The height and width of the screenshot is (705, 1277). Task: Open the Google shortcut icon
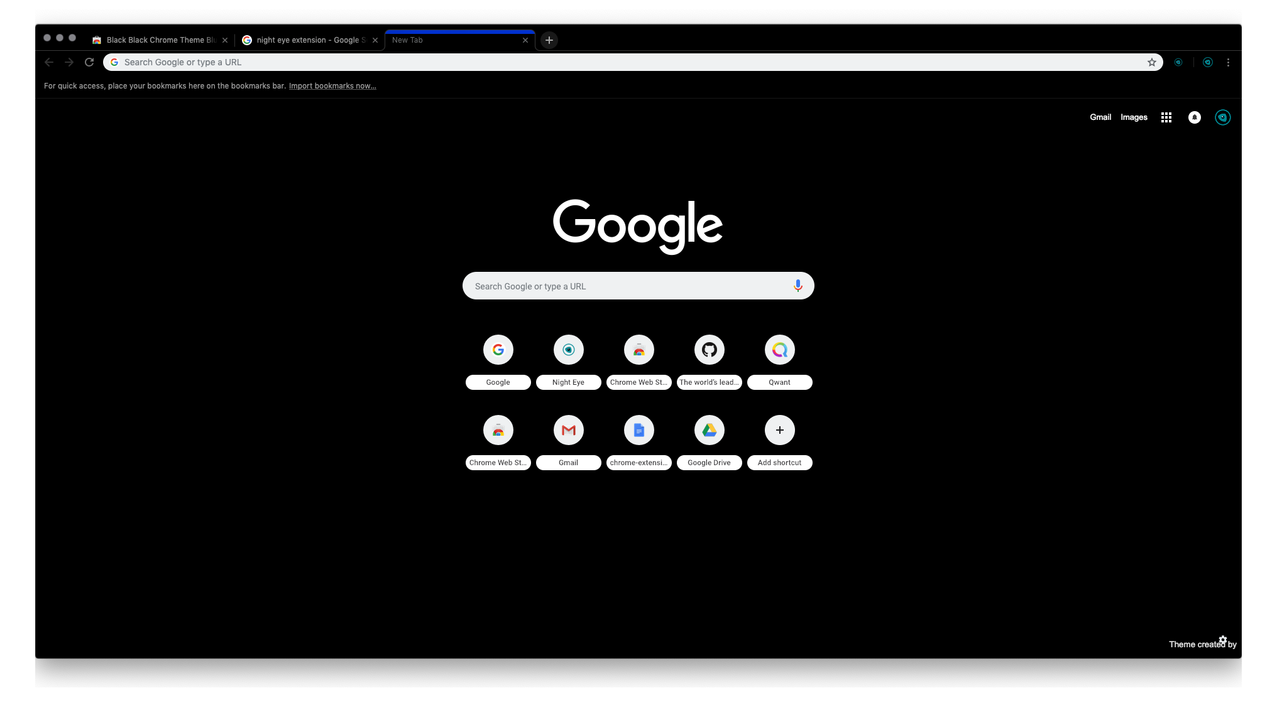coord(498,349)
